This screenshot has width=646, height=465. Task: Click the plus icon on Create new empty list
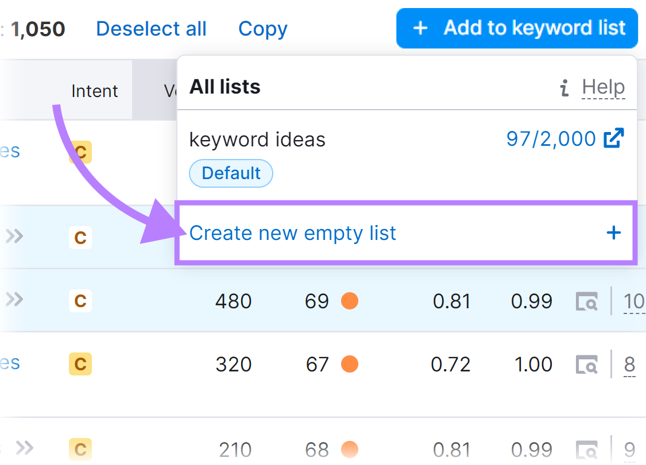(614, 233)
